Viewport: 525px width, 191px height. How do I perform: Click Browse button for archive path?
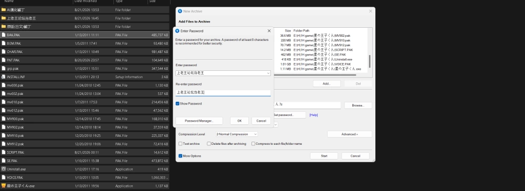point(358,105)
